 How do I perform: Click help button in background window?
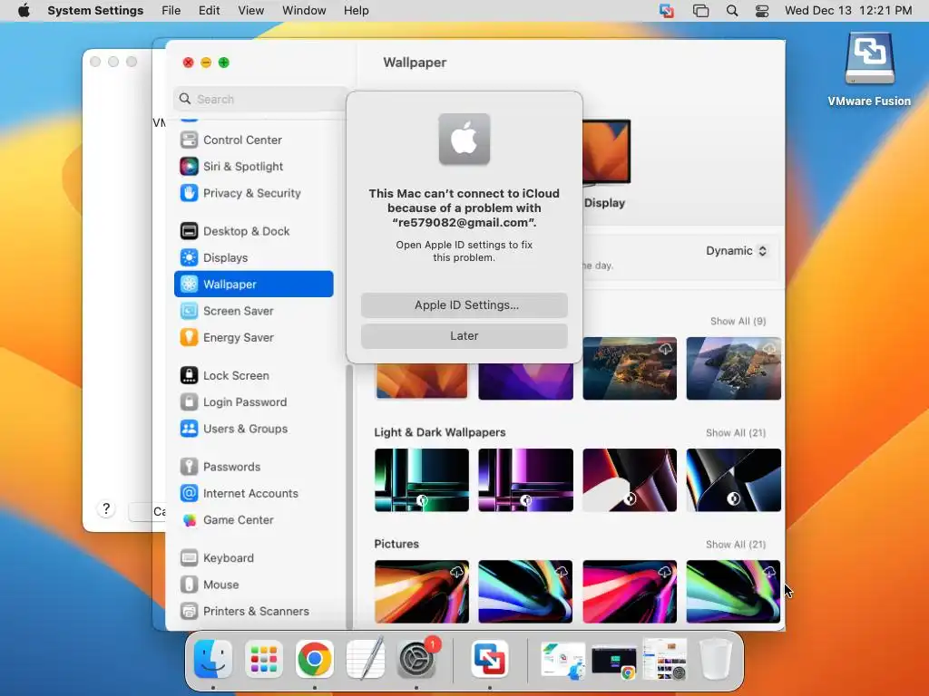tap(106, 509)
